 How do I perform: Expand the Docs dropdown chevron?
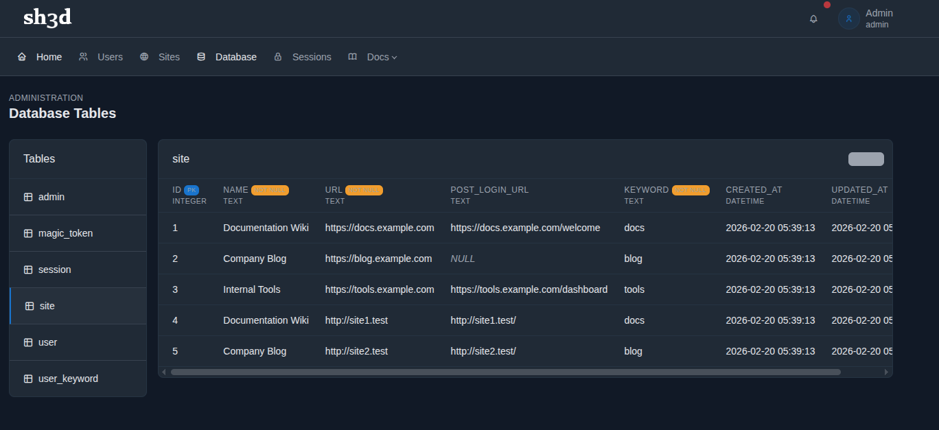(395, 58)
